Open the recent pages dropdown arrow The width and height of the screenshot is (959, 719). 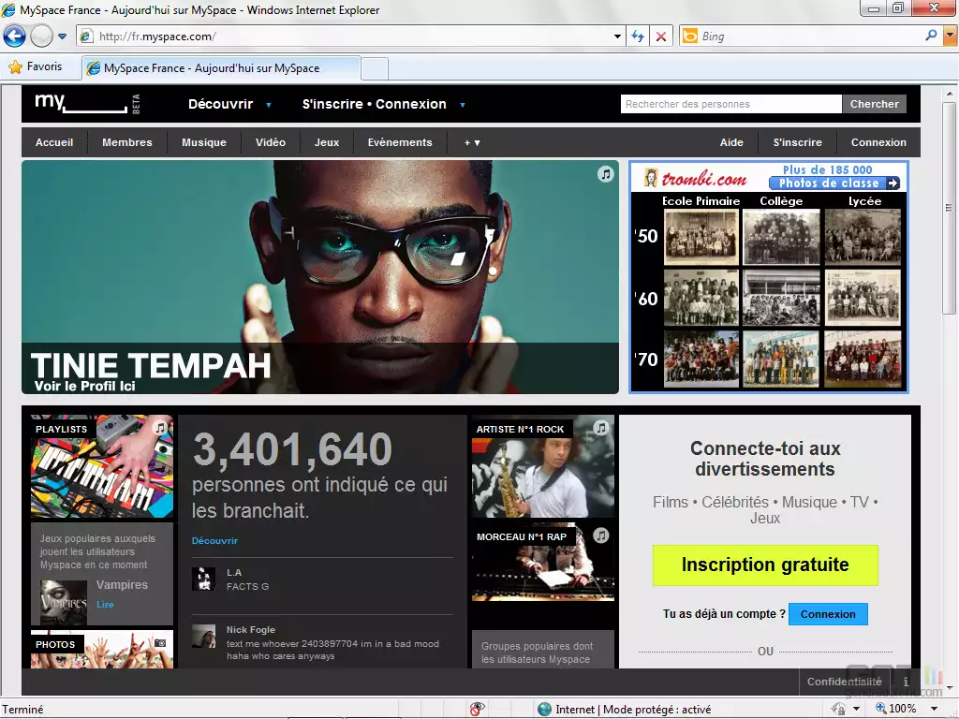[63, 37]
